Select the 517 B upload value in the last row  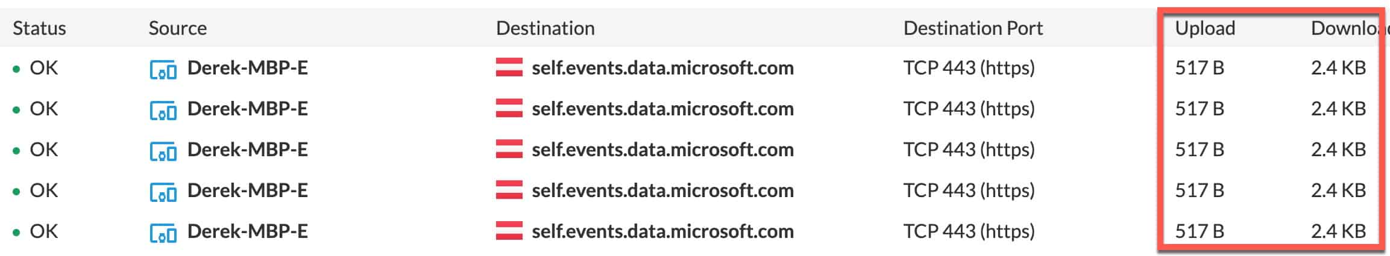[x=1200, y=231]
